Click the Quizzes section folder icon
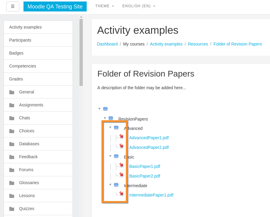 click(x=12, y=209)
